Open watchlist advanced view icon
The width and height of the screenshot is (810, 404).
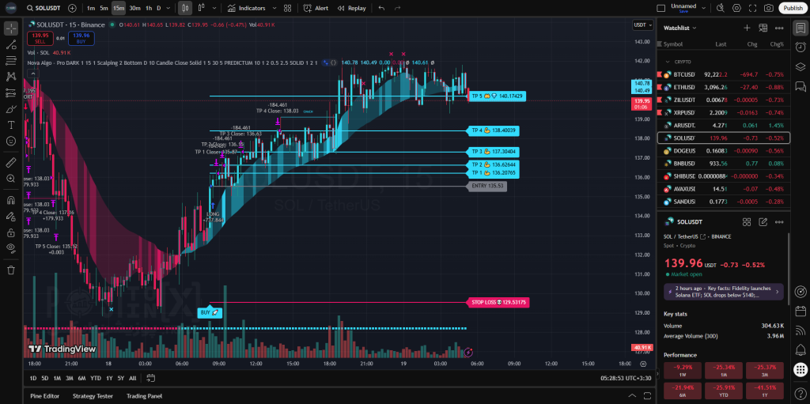click(x=763, y=28)
